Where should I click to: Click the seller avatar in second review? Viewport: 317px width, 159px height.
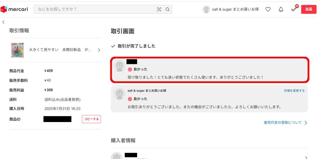tap(119, 94)
